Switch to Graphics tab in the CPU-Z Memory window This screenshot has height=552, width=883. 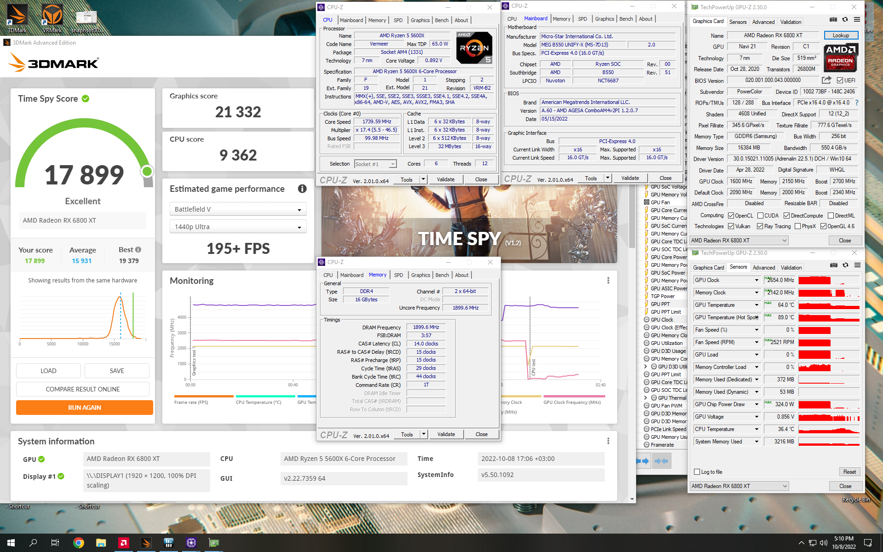click(x=420, y=275)
